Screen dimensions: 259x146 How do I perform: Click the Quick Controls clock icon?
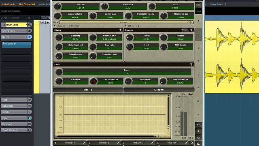(x=30, y=130)
